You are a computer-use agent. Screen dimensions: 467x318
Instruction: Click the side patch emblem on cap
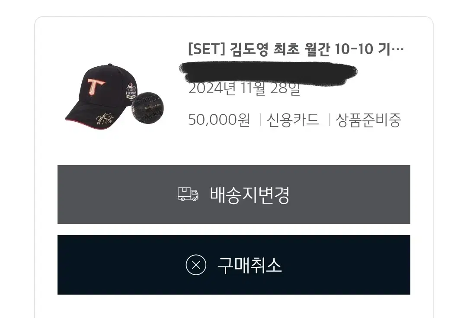(x=131, y=91)
